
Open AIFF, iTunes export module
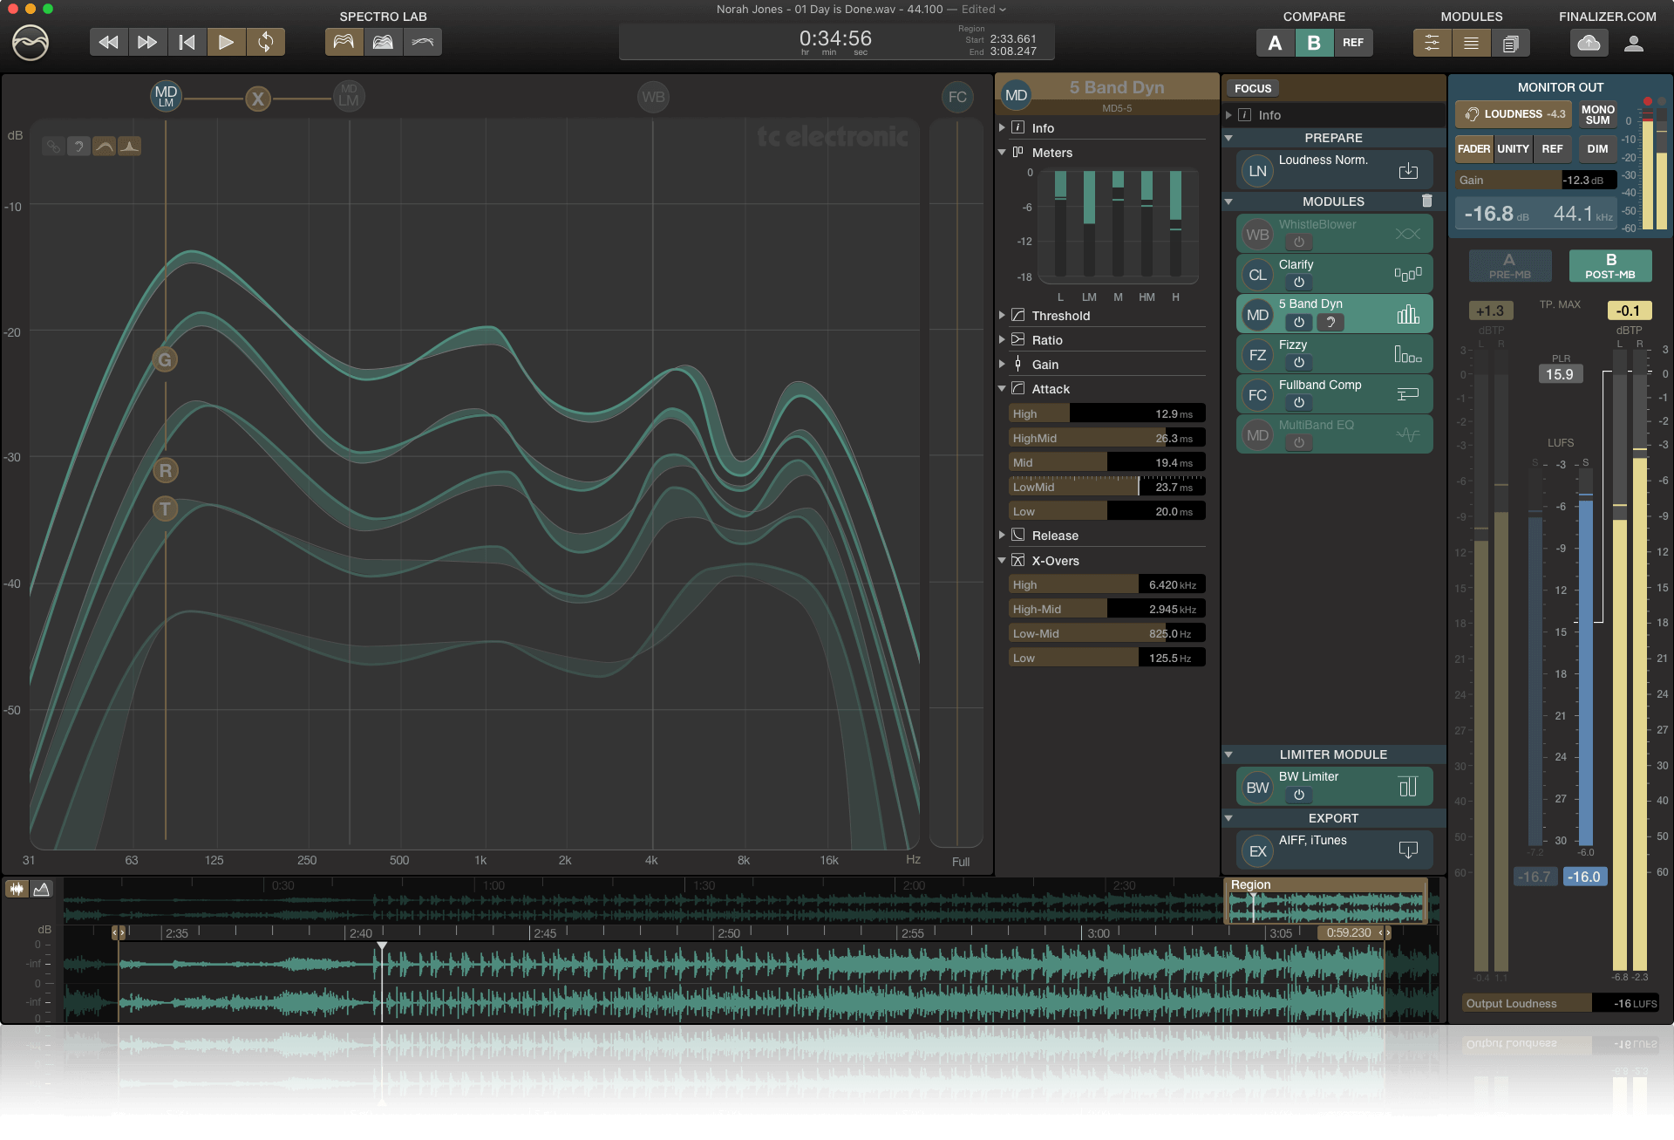click(1334, 850)
